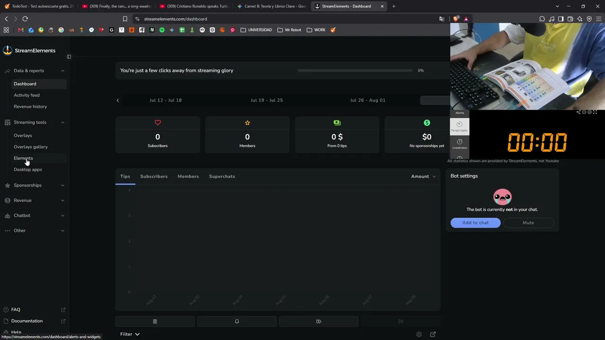Click the star Members icon
This screenshot has width=605, height=340.
point(247,123)
